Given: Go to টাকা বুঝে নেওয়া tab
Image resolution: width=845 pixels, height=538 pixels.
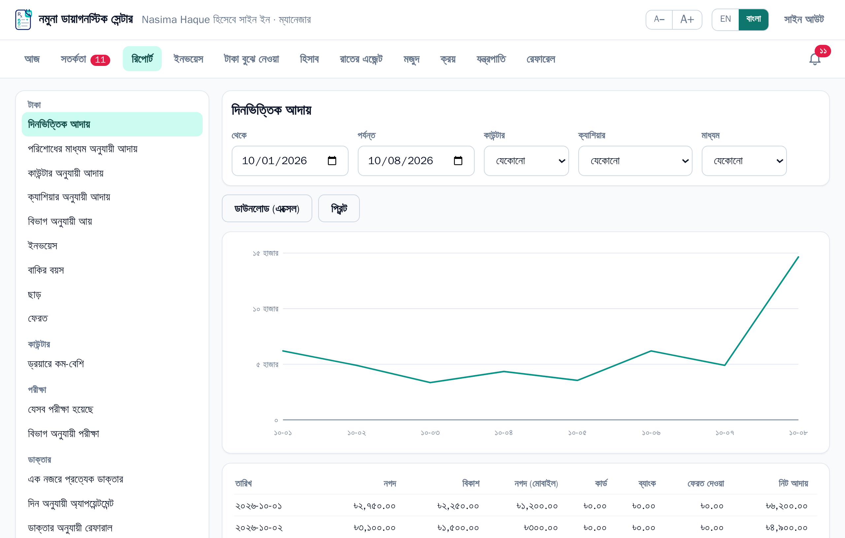Looking at the screenshot, I should point(251,59).
